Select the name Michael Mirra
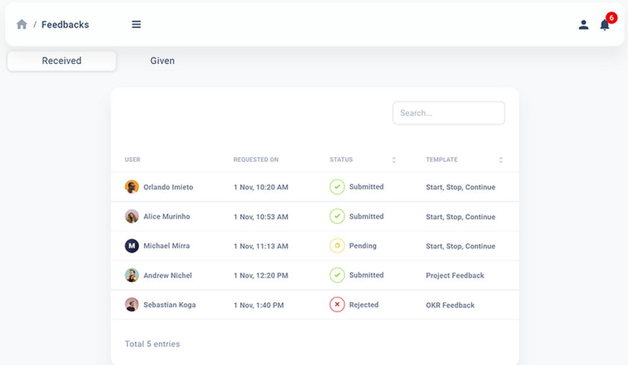 coord(167,246)
